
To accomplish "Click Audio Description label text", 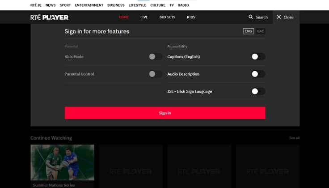I will click(x=183, y=74).
